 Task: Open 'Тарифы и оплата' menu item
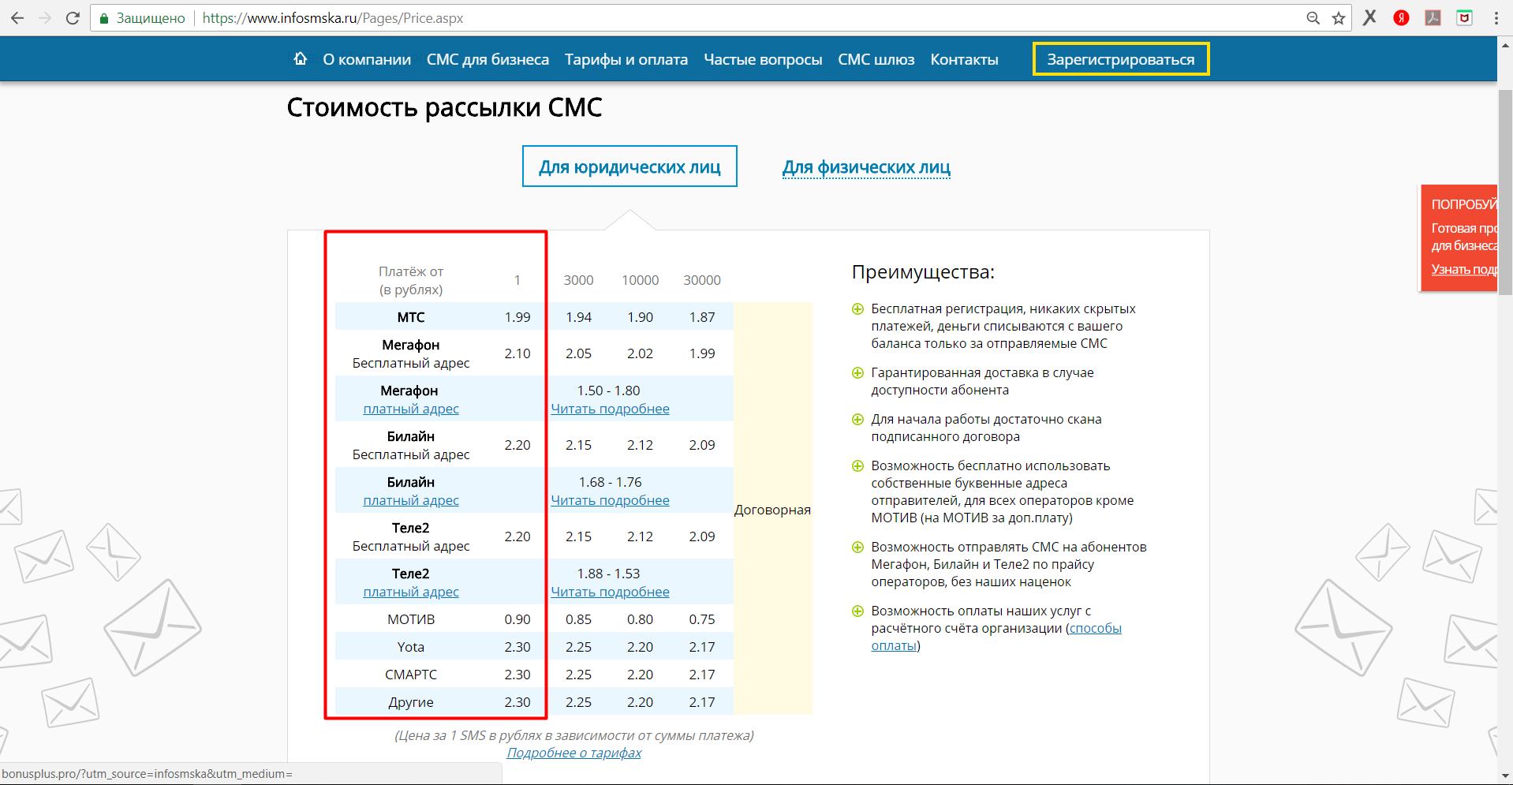point(626,59)
